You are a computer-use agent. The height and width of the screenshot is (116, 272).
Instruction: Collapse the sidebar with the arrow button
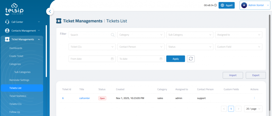tap(50, 11)
